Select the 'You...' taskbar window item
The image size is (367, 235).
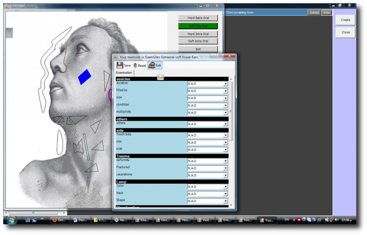pos(267,220)
